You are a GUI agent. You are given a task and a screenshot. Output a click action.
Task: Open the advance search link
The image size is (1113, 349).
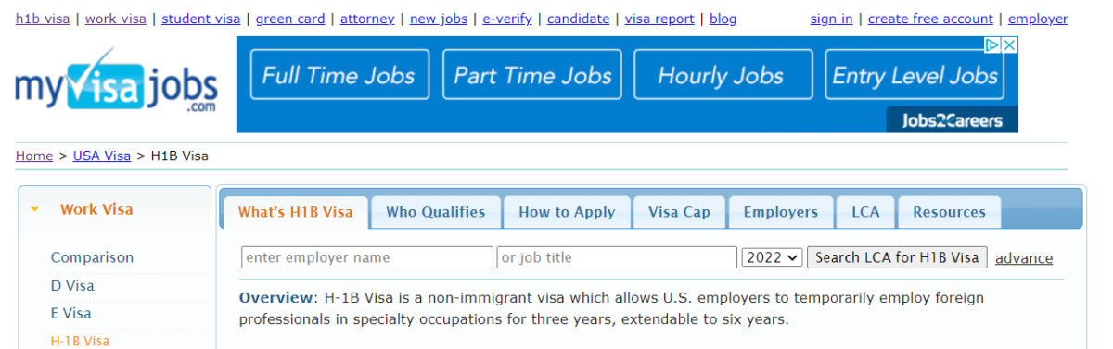(x=1024, y=258)
